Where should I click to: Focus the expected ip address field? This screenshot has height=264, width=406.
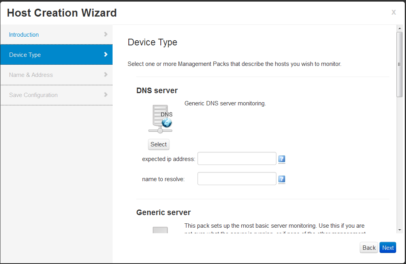pyautogui.click(x=237, y=159)
